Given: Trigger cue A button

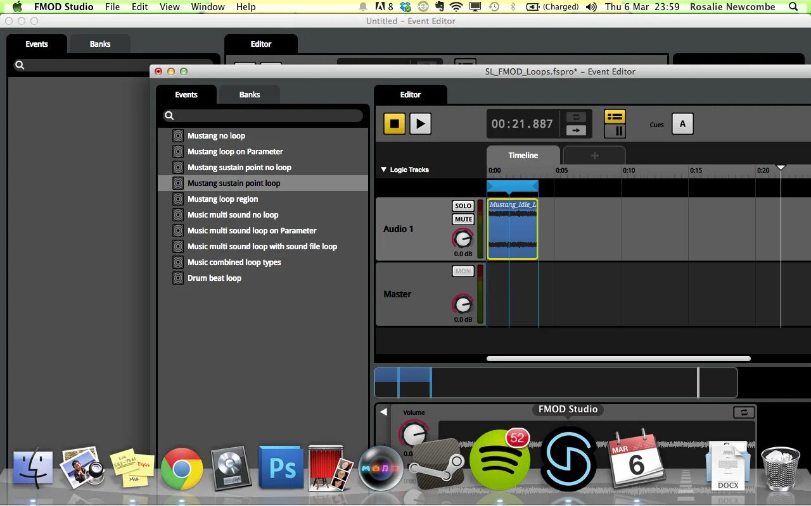Looking at the screenshot, I should 682,123.
